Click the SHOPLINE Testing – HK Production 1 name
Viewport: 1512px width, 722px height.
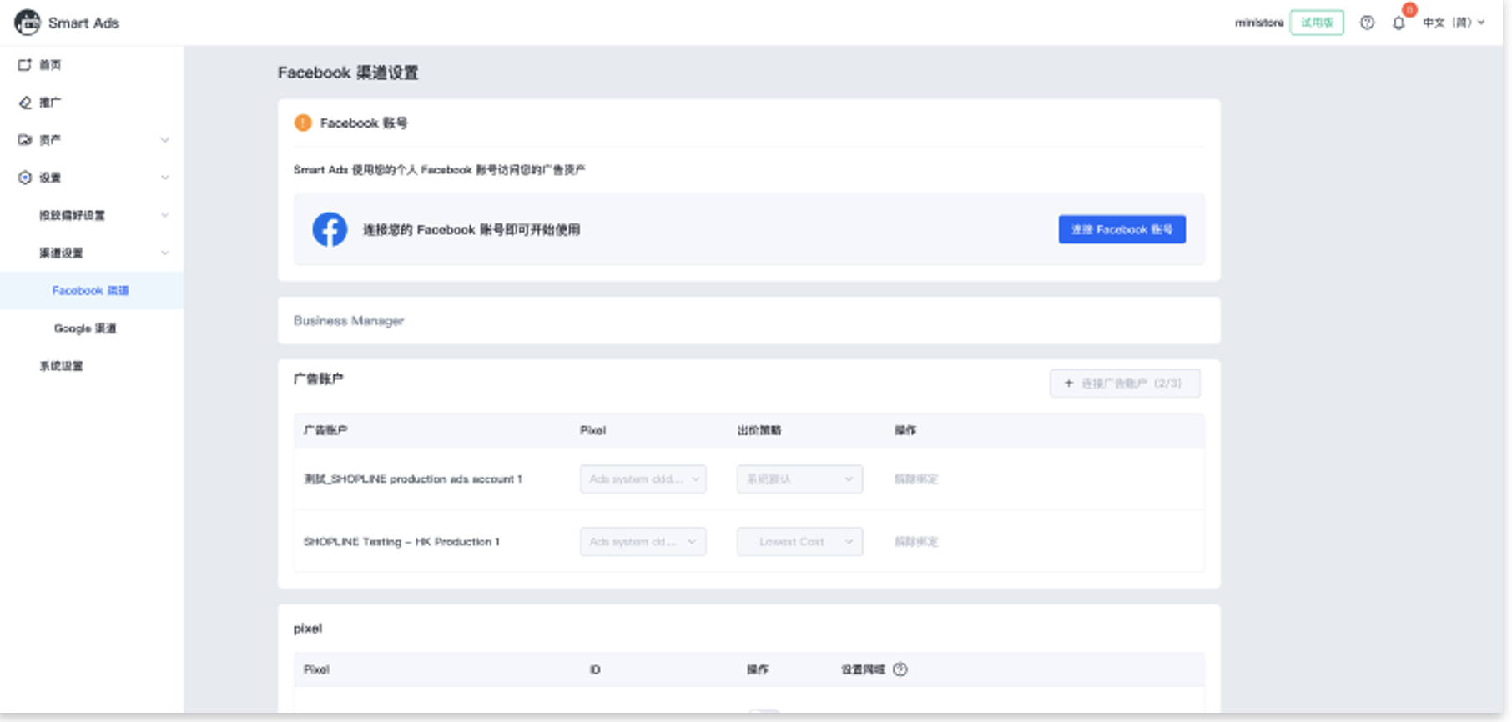coord(401,542)
